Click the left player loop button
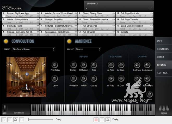The width and height of the screenshot is (172, 124). pyautogui.click(x=22, y=120)
